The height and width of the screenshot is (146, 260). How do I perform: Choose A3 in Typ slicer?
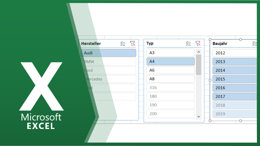click(x=170, y=53)
